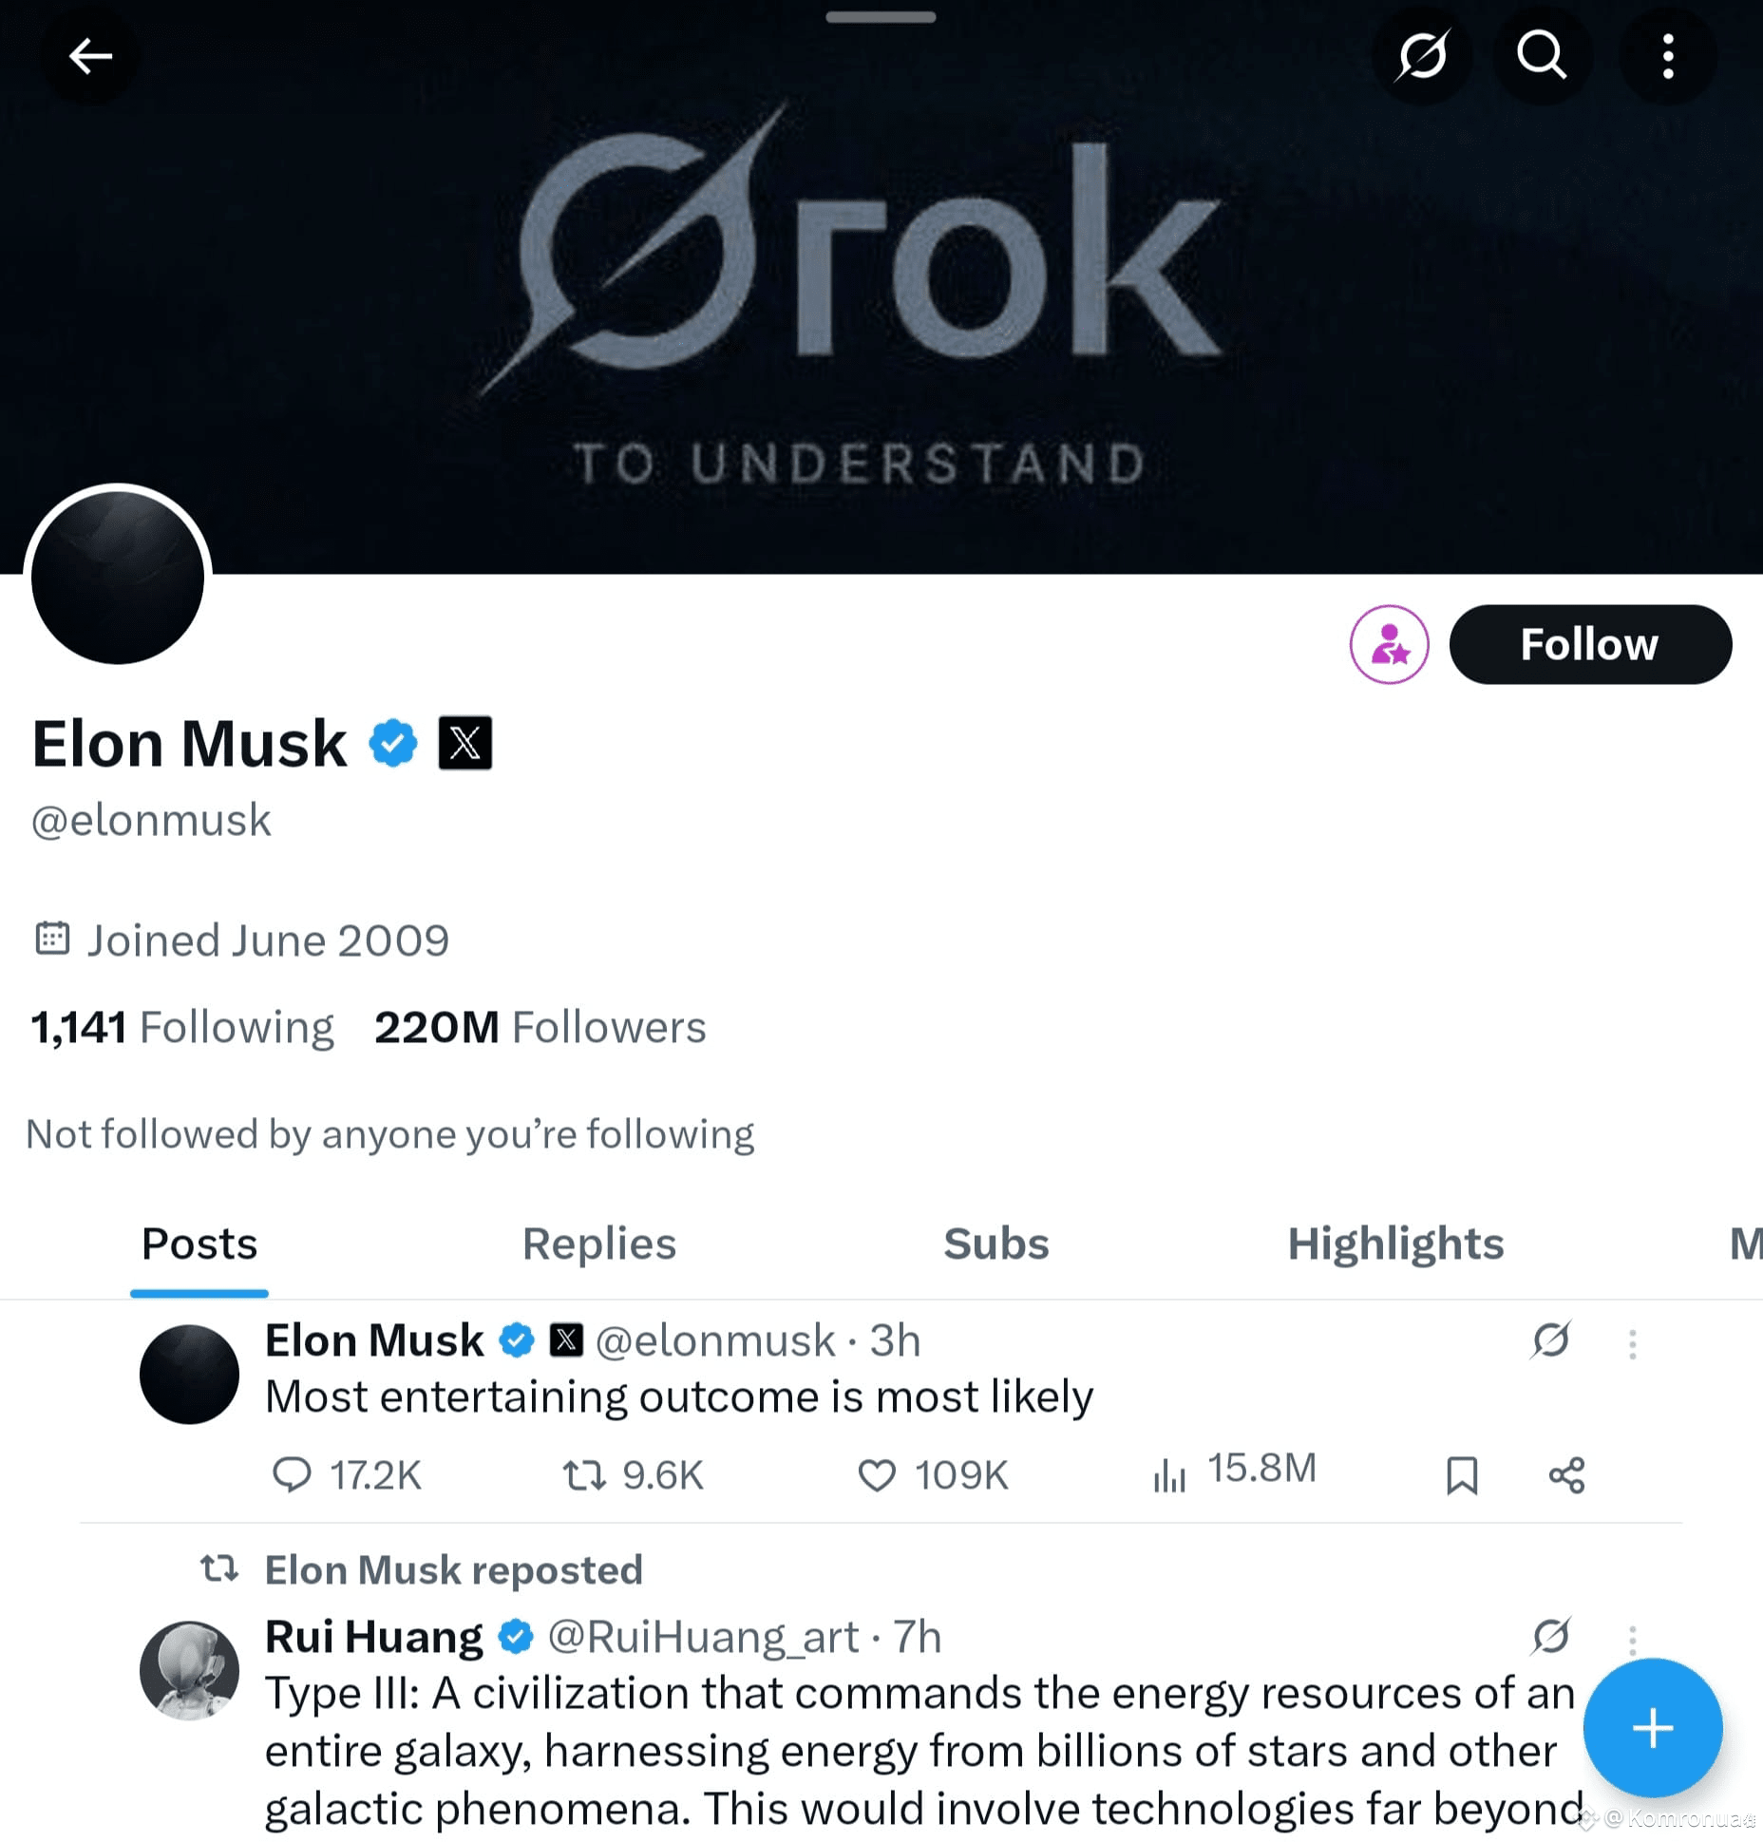Image resolution: width=1763 pixels, height=1842 pixels.
Task: View the 220M Followers list
Action: (540, 1027)
